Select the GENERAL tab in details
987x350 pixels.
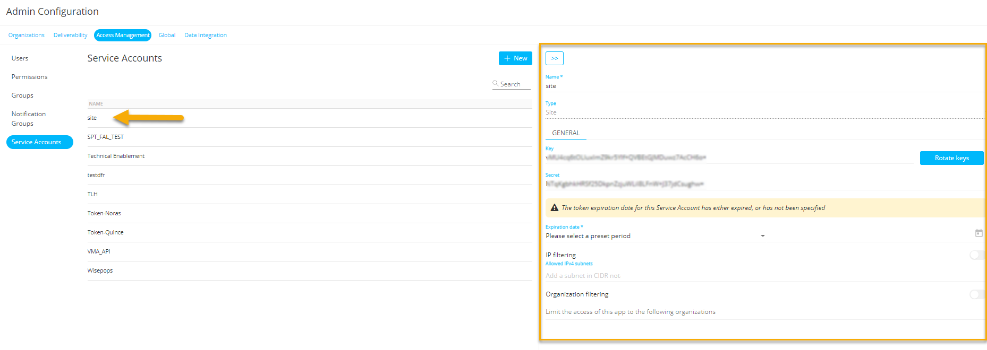pyautogui.click(x=566, y=133)
